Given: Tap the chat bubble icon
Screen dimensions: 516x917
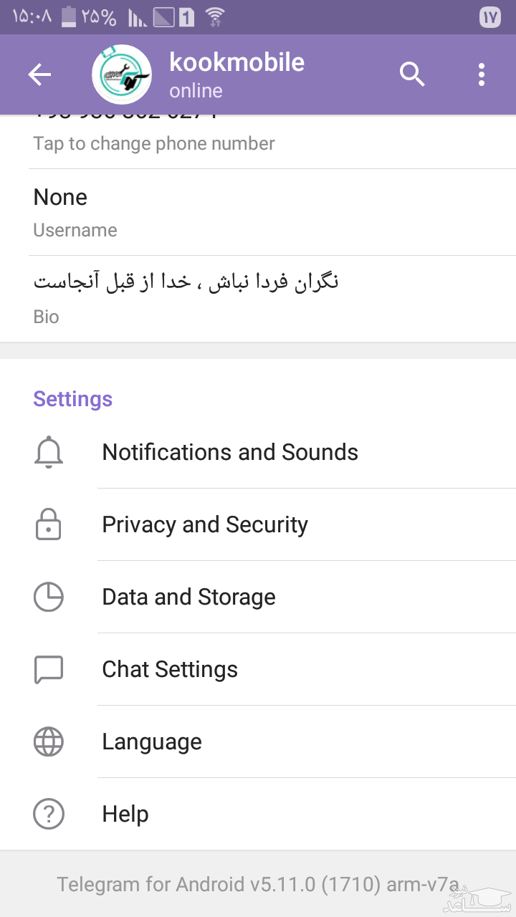Looking at the screenshot, I should pos(49,670).
